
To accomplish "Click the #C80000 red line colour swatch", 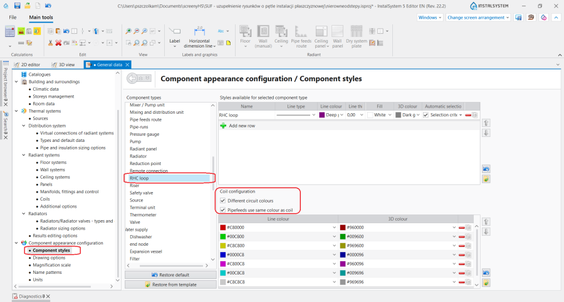I will point(223,228).
